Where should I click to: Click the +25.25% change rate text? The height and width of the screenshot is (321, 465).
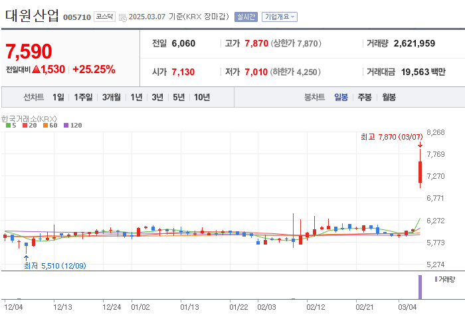[x=94, y=69]
